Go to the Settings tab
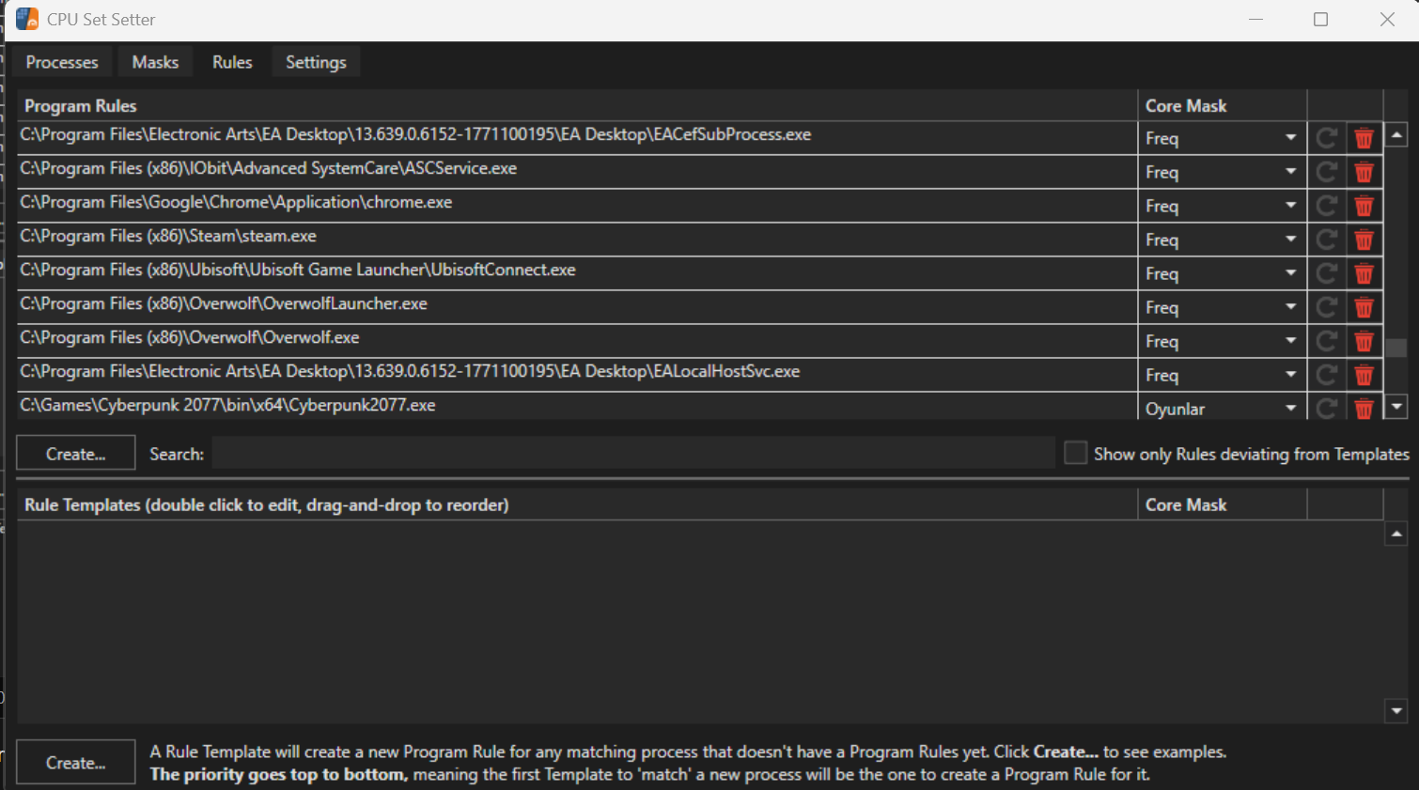 pos(316,62)
